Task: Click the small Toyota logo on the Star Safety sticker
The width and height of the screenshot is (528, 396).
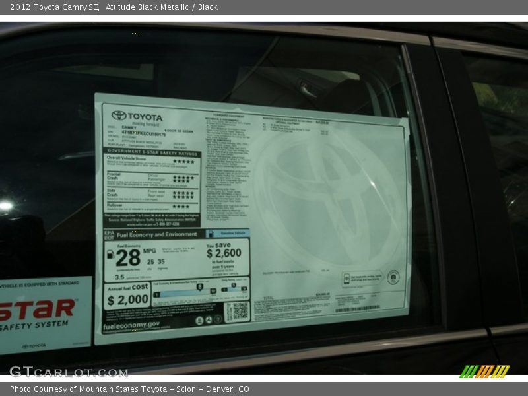Action: pyautogui.click(x=33, y=346)
